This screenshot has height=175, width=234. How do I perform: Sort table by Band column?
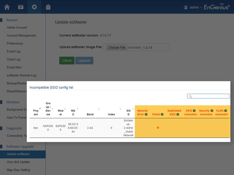pos(90,114)
